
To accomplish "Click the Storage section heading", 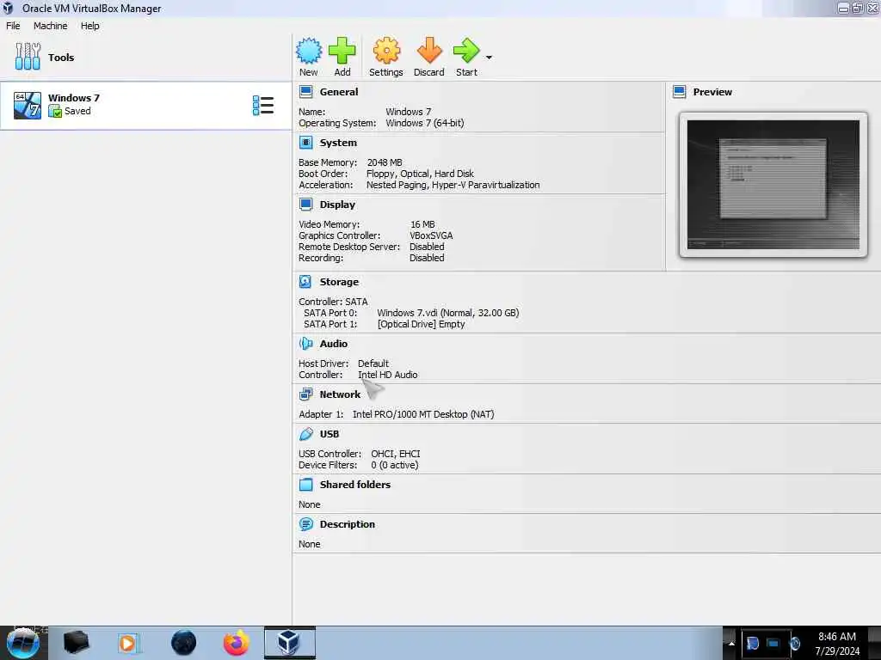I will pyautogui.click(x=339, y=282).
